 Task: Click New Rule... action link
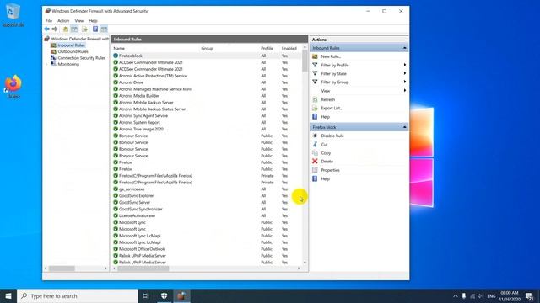coord(331,56)
